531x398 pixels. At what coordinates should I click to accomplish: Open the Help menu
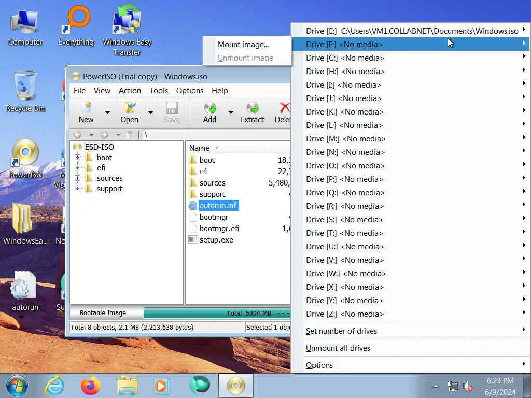pos(220,91)
